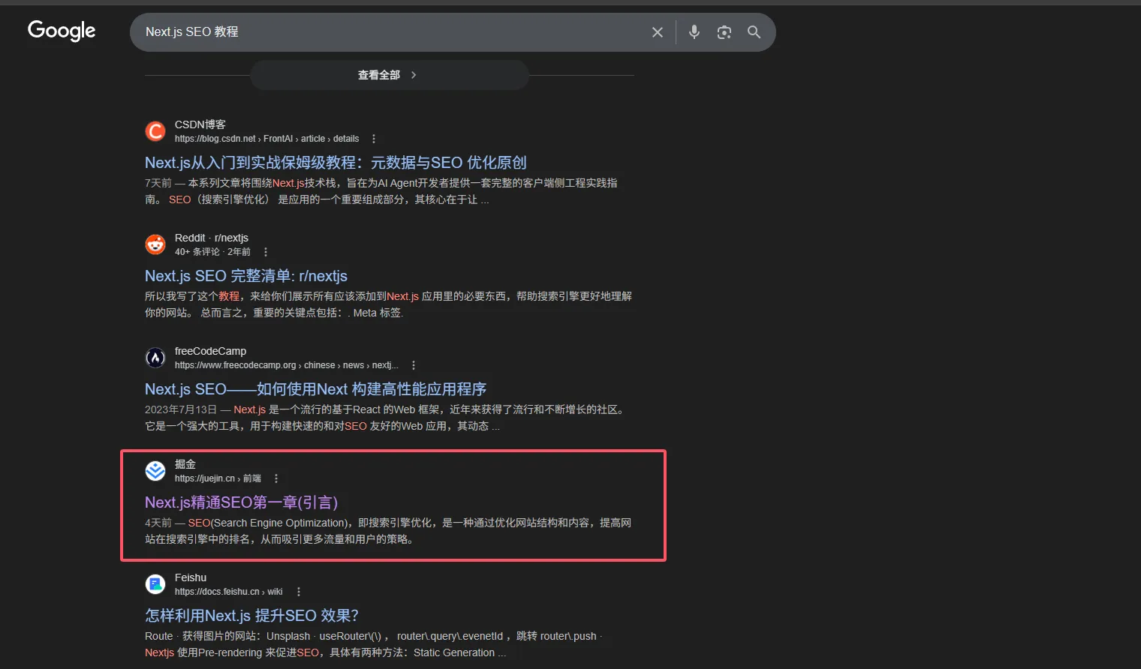
Task: Click the juejin.cn › 前端 URL
Action: (218, 478)
